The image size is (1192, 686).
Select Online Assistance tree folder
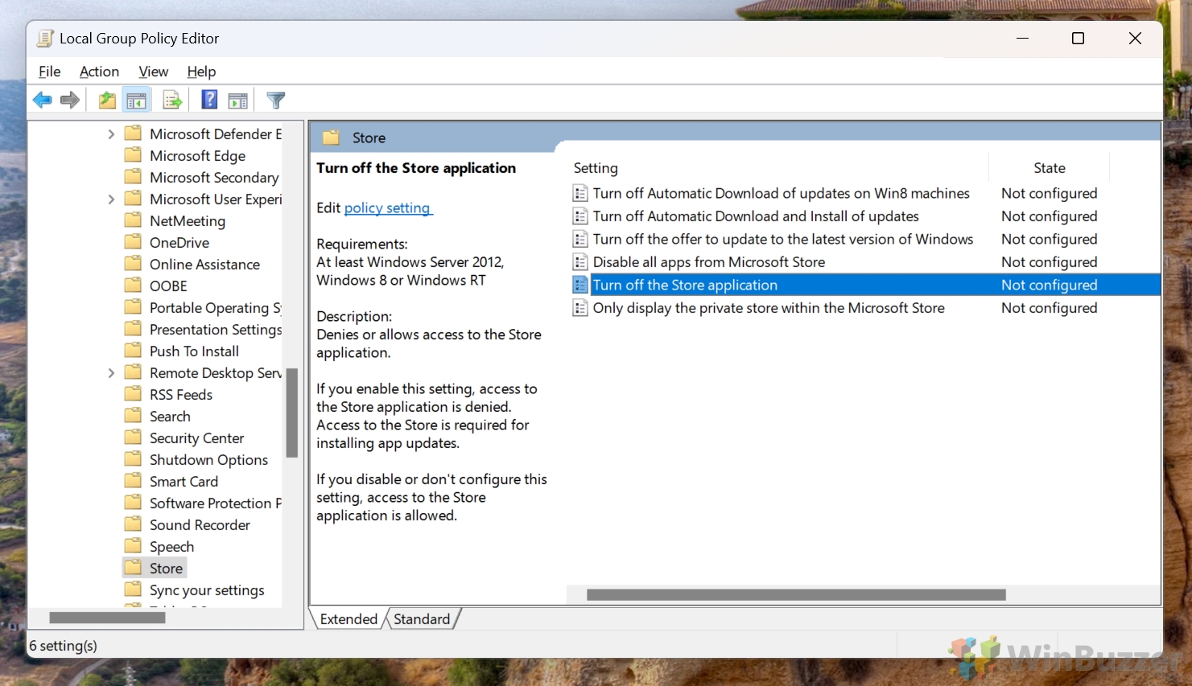pos(204,265)
